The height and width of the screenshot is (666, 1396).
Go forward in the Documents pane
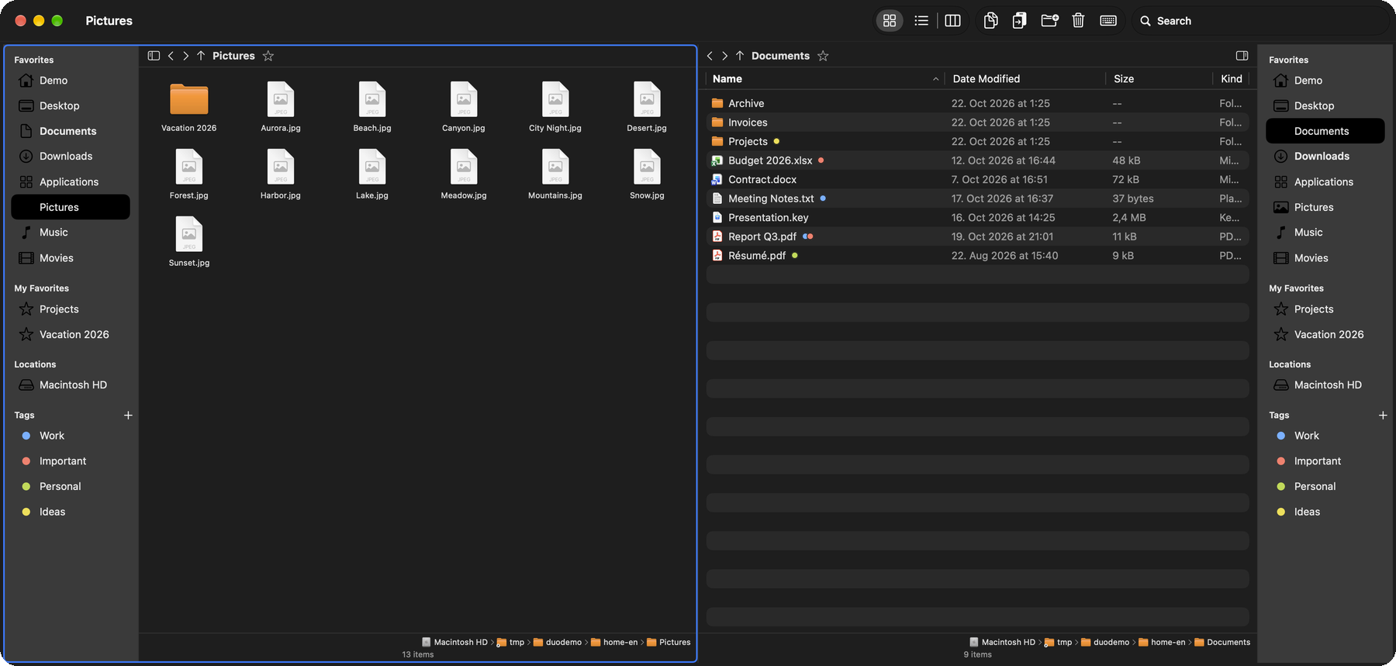tap(724, 56)
